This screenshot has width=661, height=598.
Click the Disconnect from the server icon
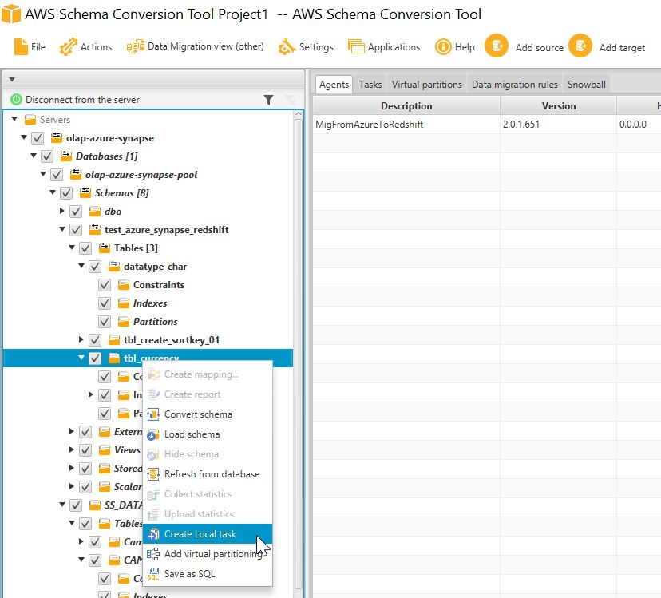tap(16, 100)
